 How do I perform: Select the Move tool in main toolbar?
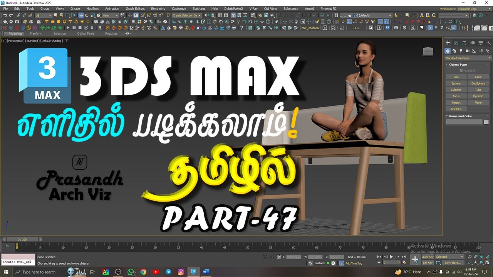pos(81,15)
